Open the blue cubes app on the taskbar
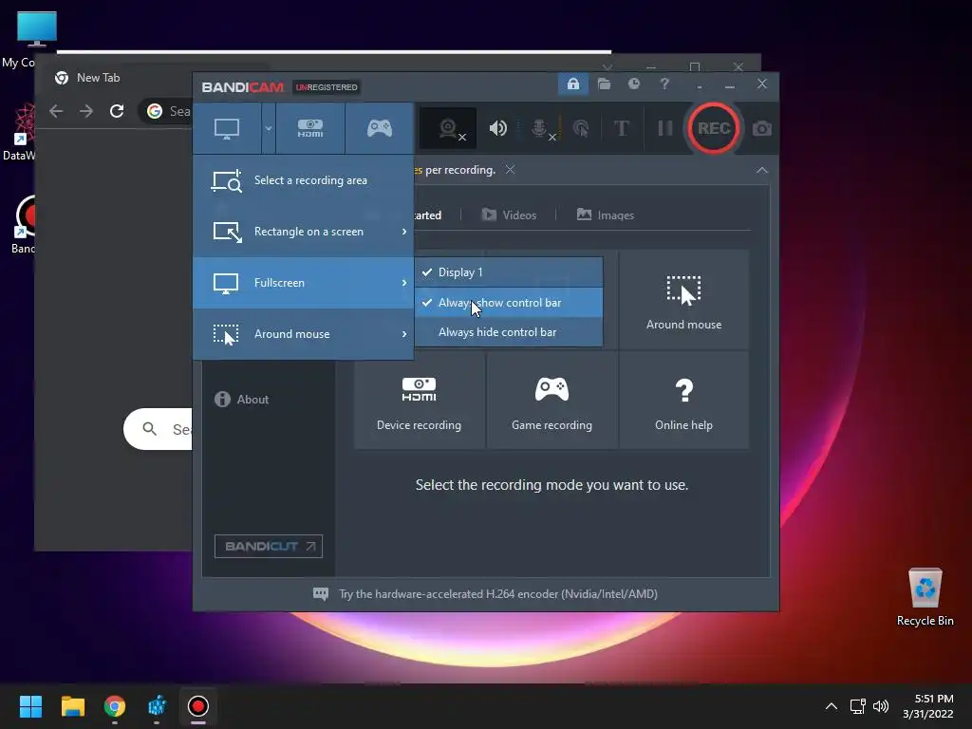The width and height of the screenshot is (972, 729). point(157,706)
